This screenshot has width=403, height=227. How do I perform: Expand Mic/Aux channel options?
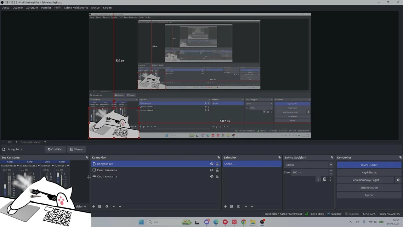pos(52,166)
